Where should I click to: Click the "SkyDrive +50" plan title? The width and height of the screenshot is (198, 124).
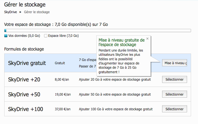24,94
